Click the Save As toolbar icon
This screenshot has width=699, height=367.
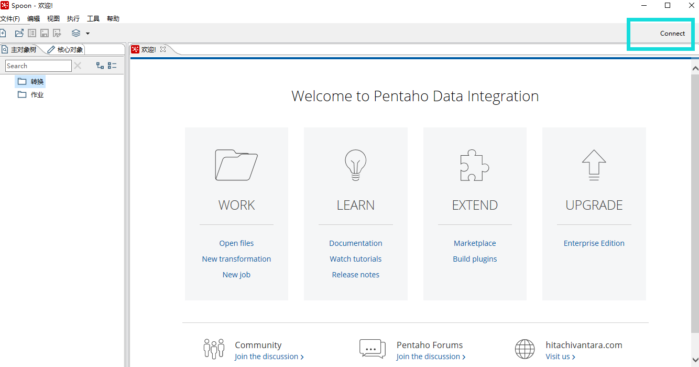57,33
